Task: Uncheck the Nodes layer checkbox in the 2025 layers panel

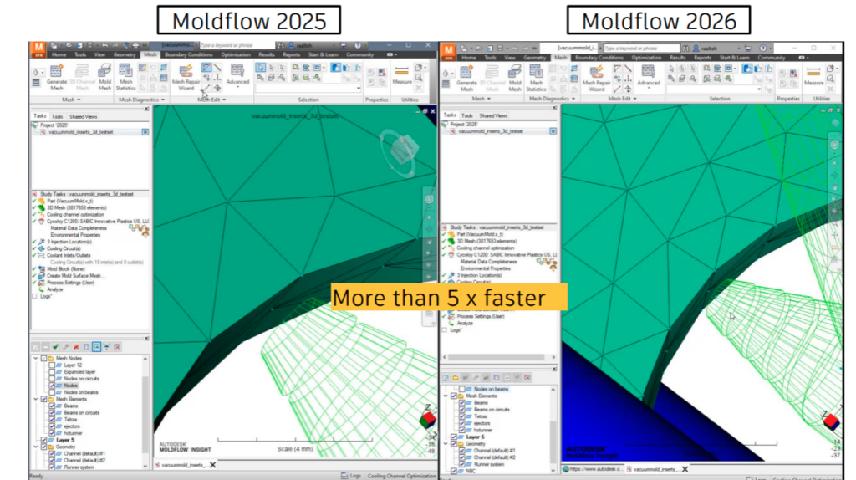Action: click(52, 386)
